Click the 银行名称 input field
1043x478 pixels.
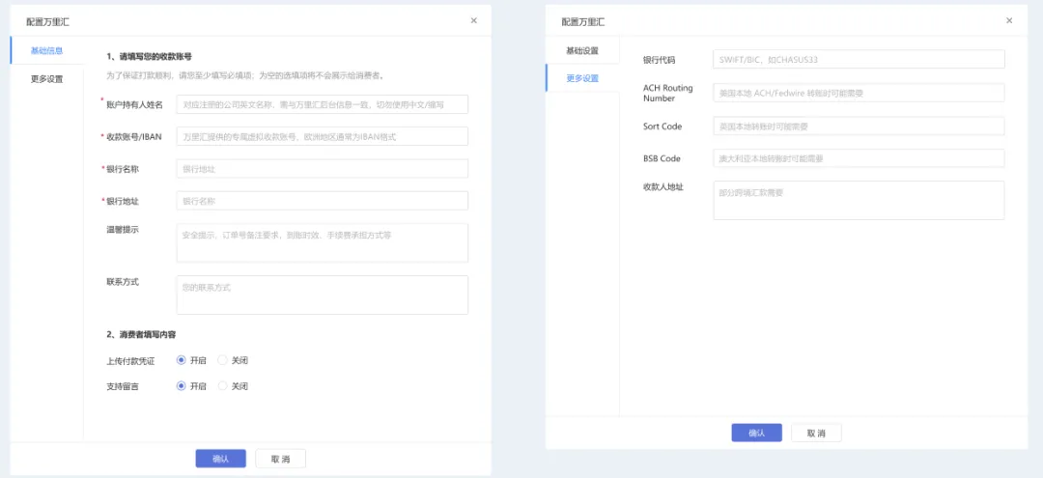pos(322,169)
